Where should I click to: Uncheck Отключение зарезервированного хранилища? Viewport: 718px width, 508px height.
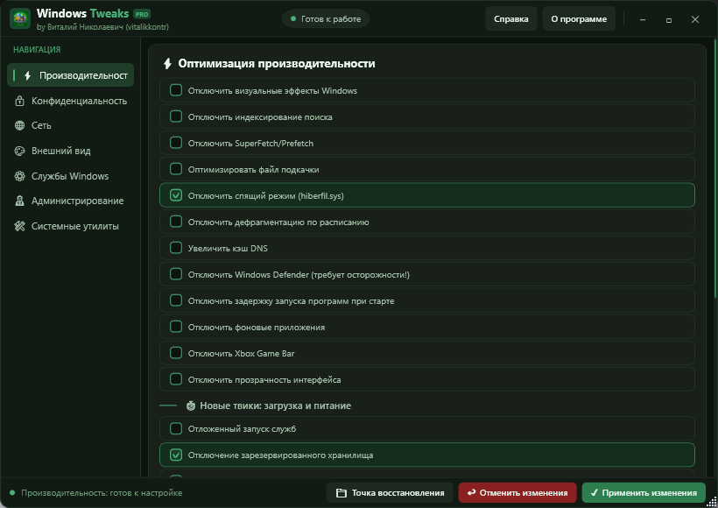(176, 455)
